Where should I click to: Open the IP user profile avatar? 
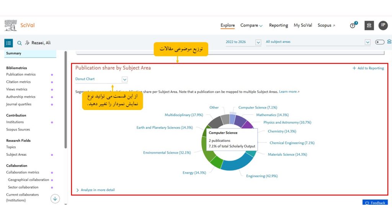(x=383, y=25)
